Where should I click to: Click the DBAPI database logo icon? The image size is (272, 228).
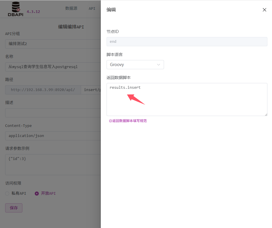[16, 9]
